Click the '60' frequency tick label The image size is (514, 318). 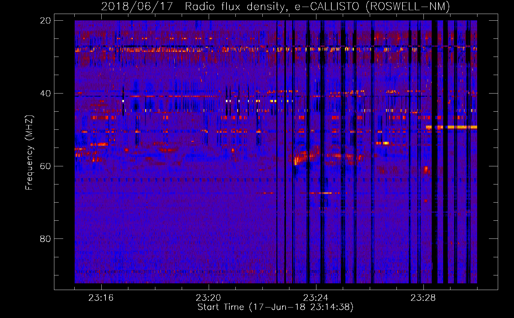click(x=45, y=166)
